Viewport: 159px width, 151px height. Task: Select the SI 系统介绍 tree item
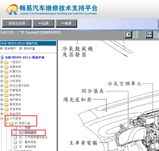tap(22, 123)
